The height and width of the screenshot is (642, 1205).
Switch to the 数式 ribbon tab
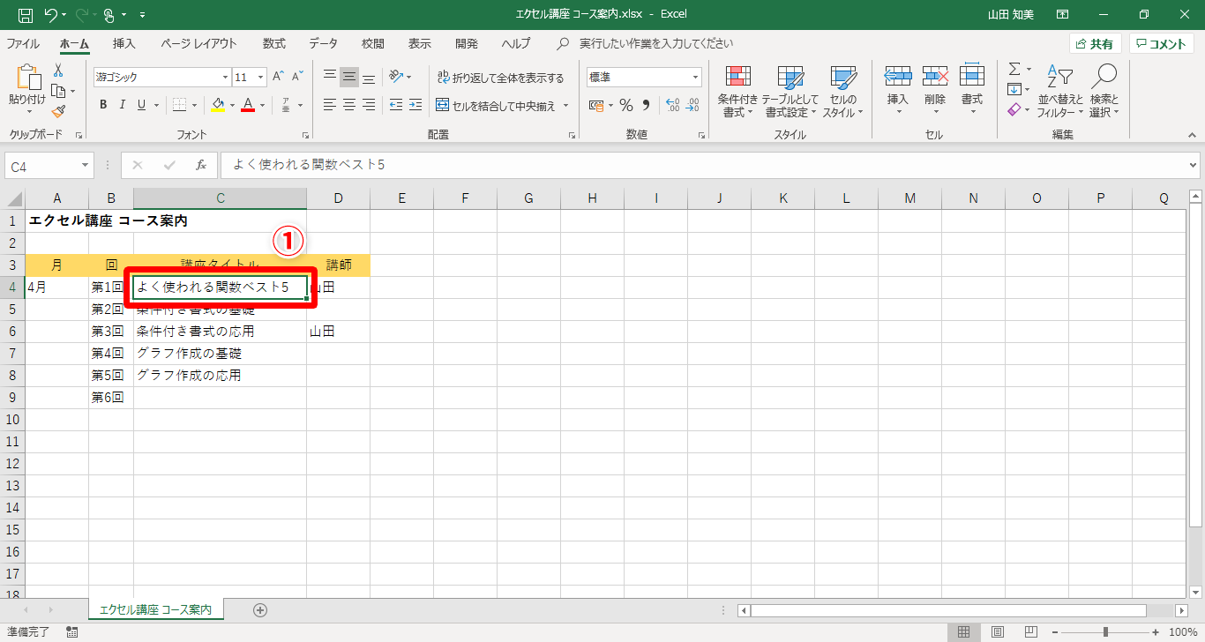274,43
